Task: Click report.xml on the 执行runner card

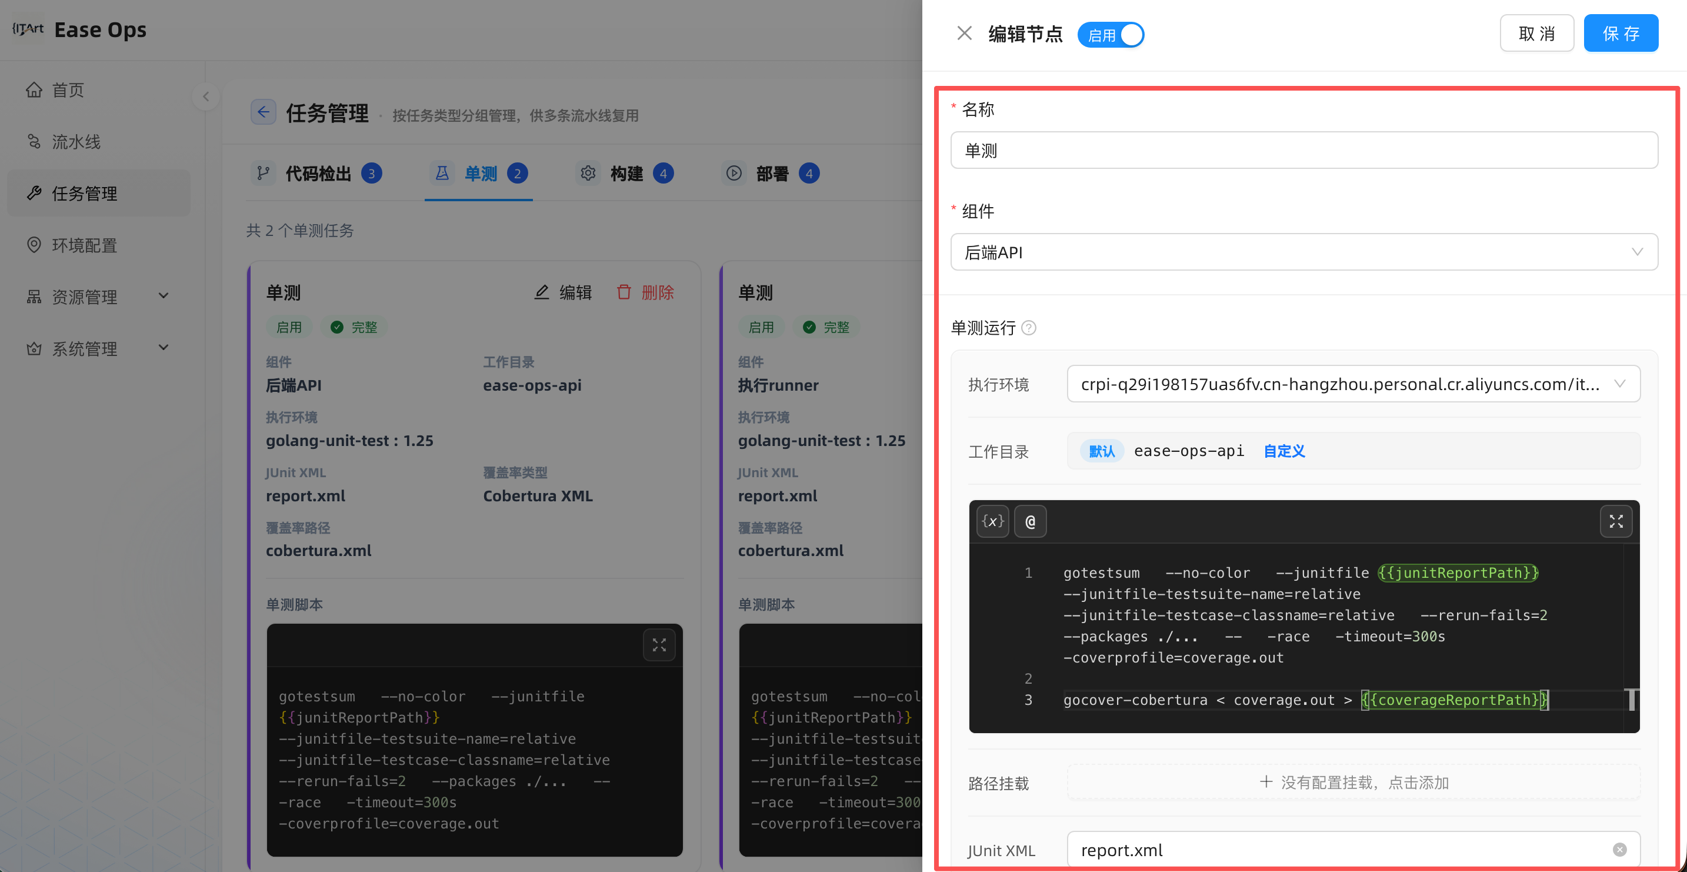Action: tap(778, 496)
